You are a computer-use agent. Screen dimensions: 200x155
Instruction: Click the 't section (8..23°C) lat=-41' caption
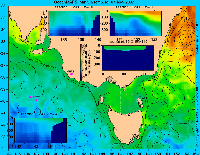point(40,114)
